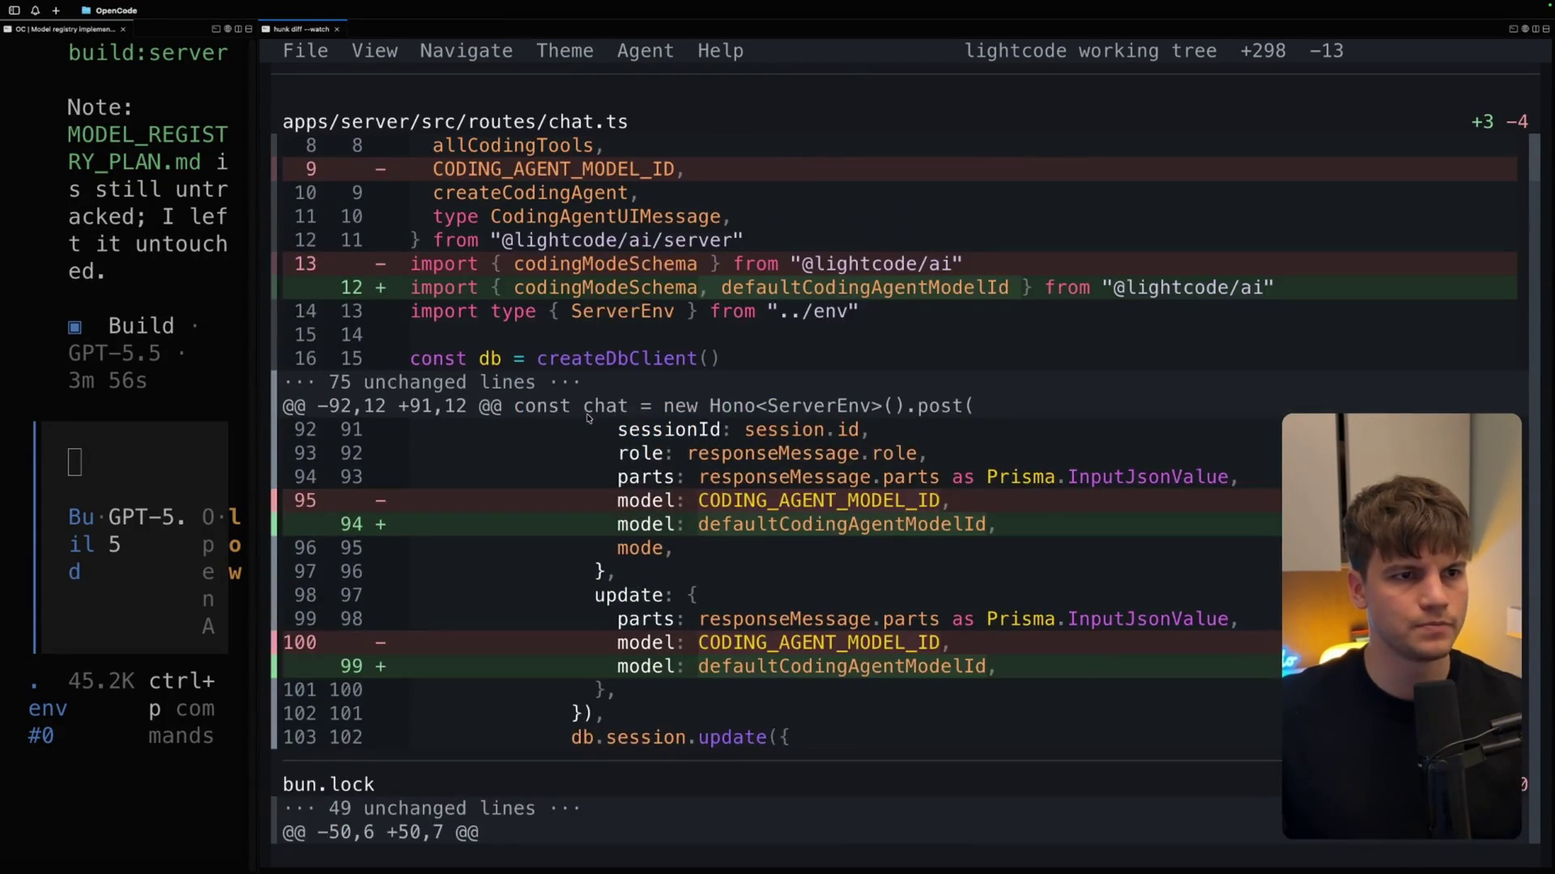Screen dimensions: 1555x874
Task: Click the -13 total deletions count
Action: 1326,51
